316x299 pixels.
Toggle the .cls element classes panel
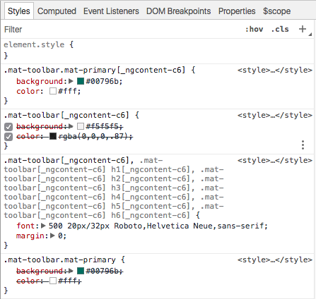click(280, 29)
